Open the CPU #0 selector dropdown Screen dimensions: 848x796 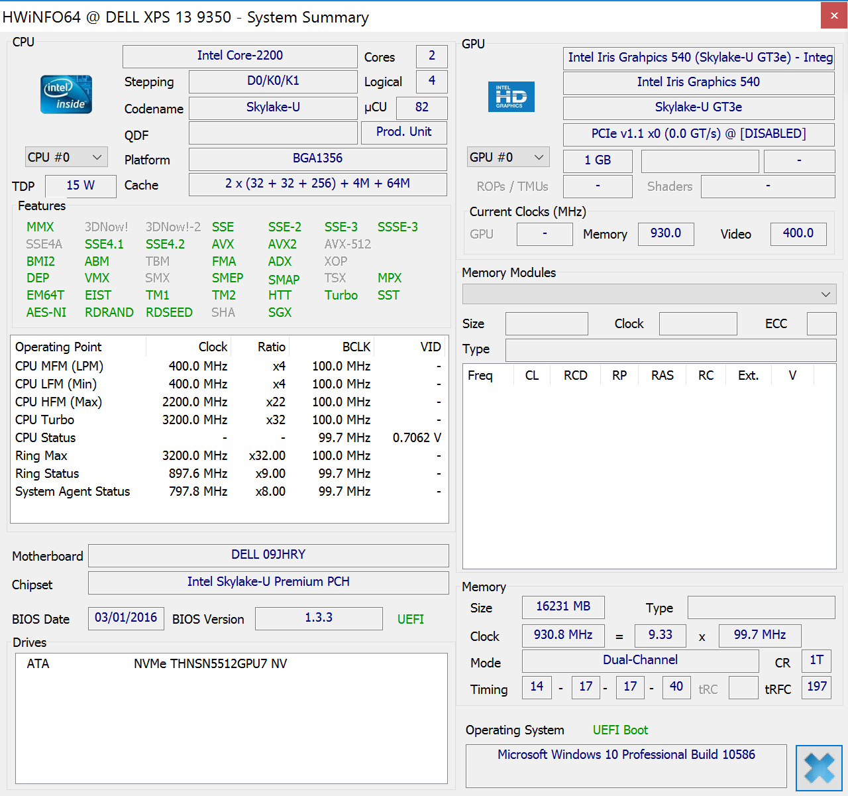[66, 157]
